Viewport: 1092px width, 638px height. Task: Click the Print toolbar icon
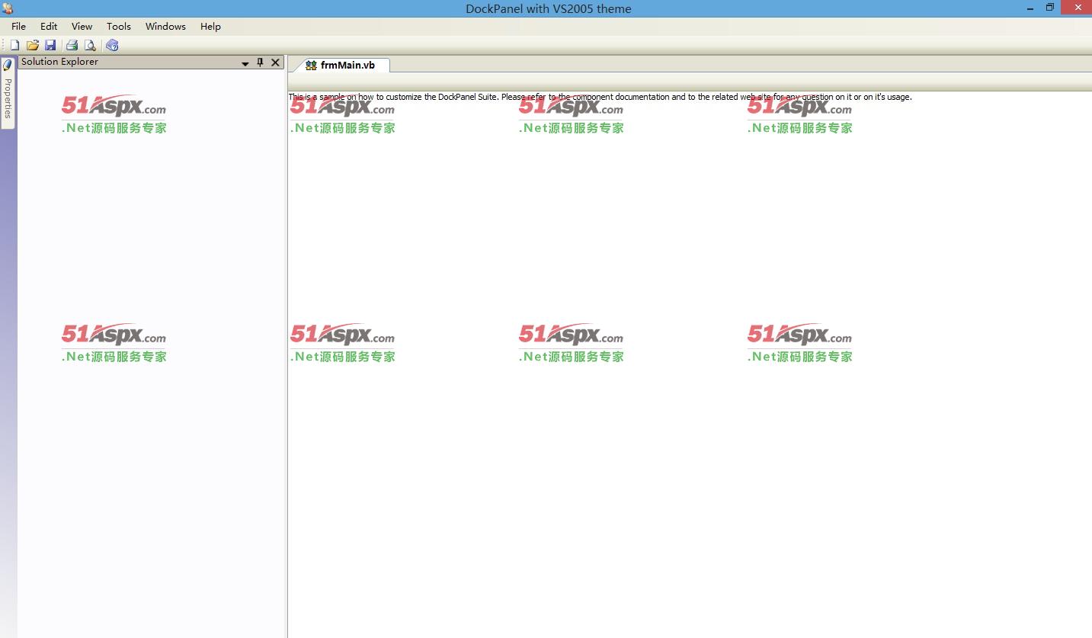[72, 46]
